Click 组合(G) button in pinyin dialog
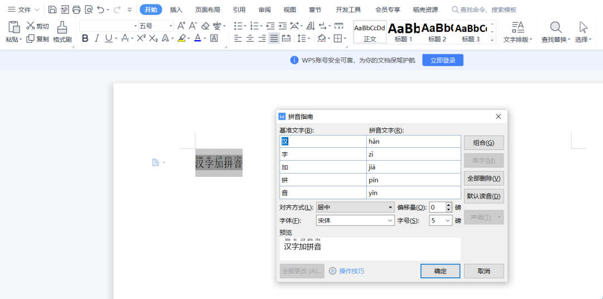Screen dimensions: 603x299 click(484, 143)
